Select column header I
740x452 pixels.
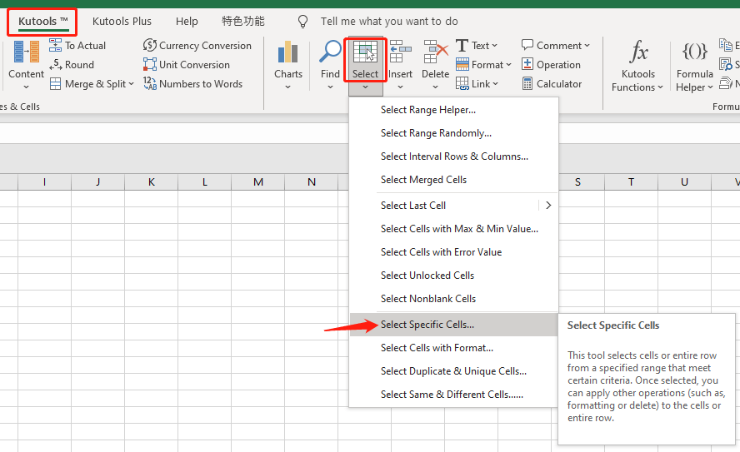pos(44,182)
